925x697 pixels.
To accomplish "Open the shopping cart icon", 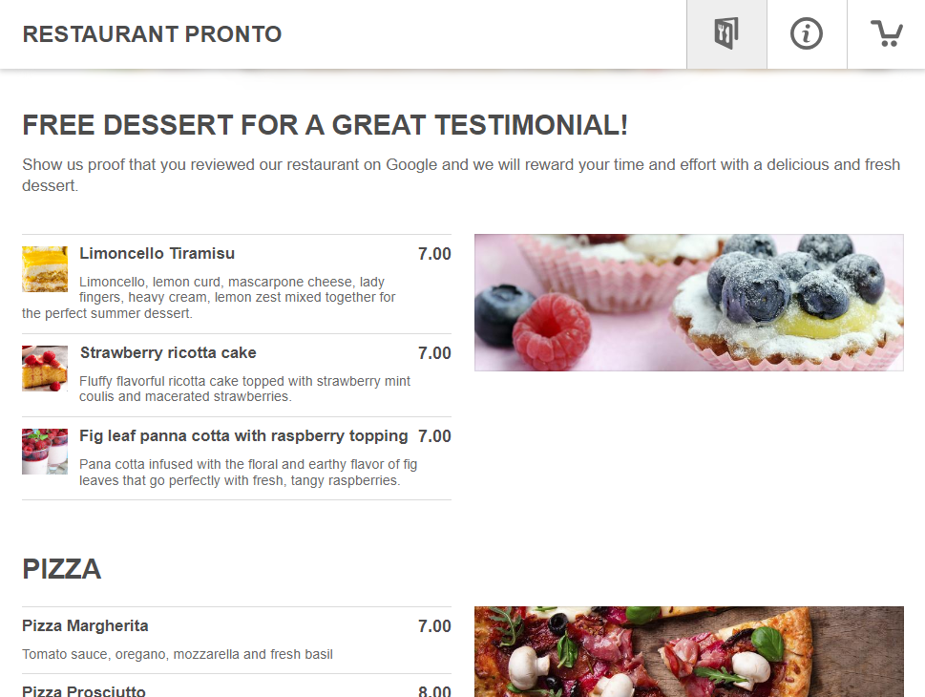I will pyautogui.click(x=886, y=34).
